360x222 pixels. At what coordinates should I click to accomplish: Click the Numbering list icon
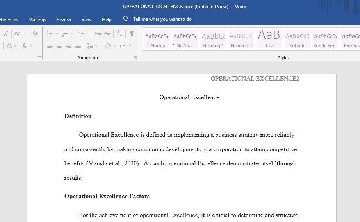[x=65, y=34]
